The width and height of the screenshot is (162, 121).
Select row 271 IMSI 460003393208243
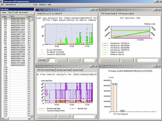[x=16, y=65]
